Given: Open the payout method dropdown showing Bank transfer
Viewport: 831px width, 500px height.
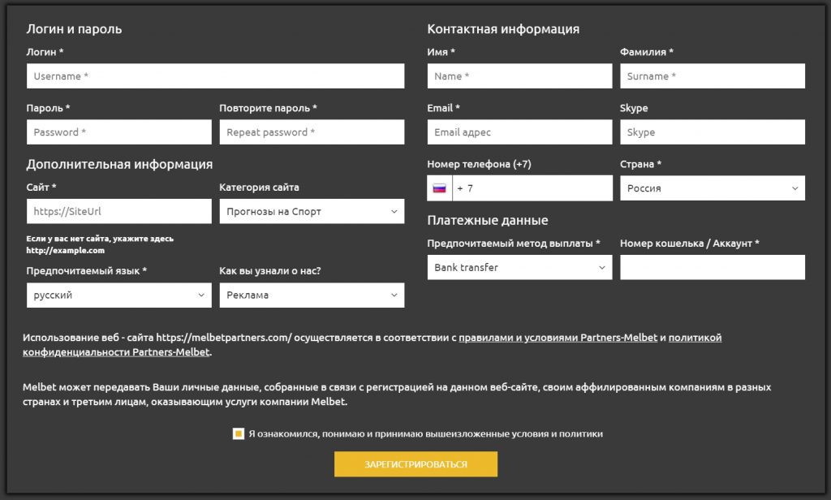Looking at the screenshot, I should pyautogui.click(x=519, y=267).
